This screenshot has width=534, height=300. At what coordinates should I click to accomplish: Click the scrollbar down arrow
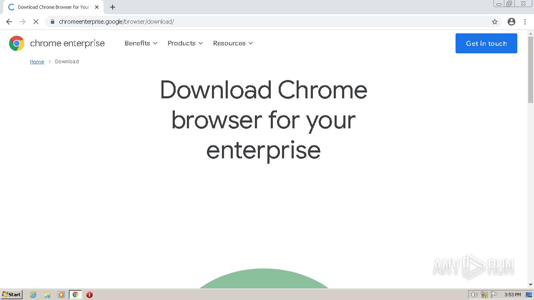click(531, 285)
